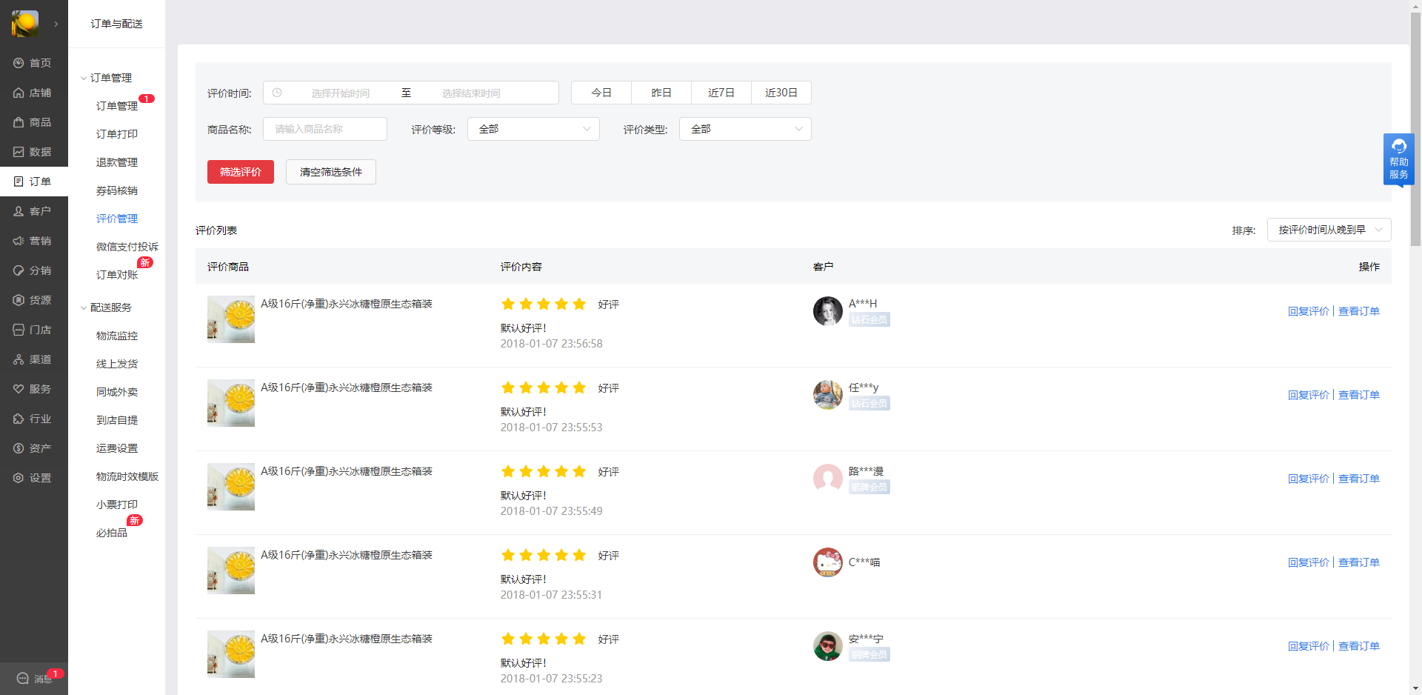The height and width of the screenshot is (695, 1422).
Task: Open the Settings (设置) gear icon
Action: coord(19,478)
